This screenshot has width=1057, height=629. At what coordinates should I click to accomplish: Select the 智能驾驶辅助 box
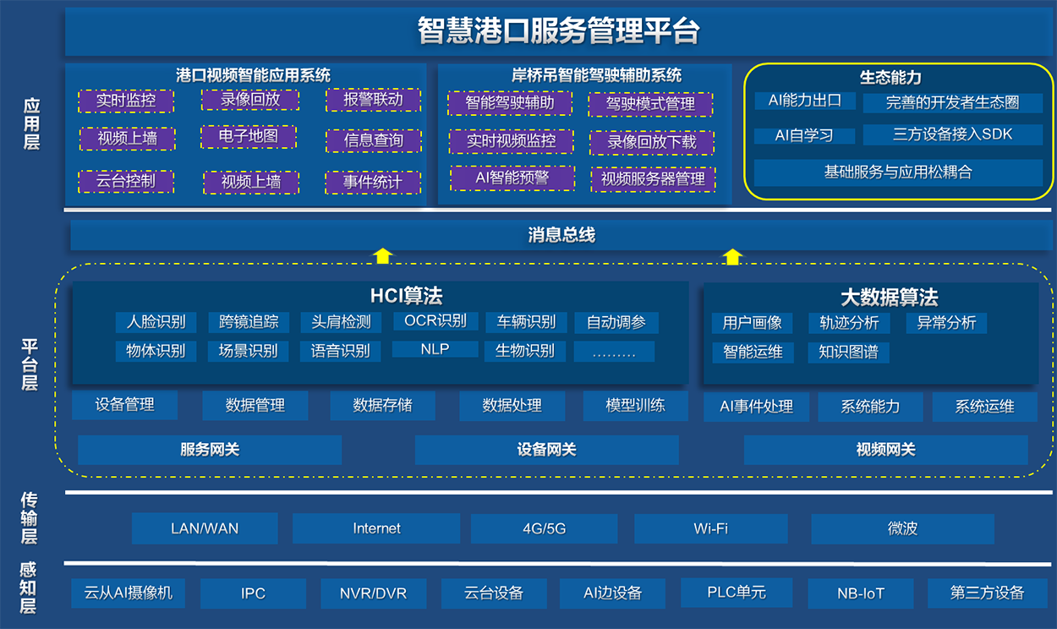click(510, 103)
